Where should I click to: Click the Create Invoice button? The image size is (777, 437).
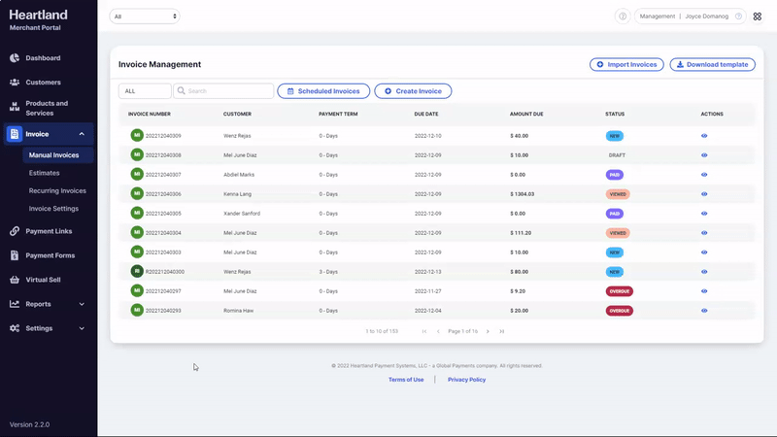(413, 91)
